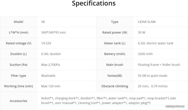
Task: Click the Specifications heading
Action: click(x=94, y=3)
